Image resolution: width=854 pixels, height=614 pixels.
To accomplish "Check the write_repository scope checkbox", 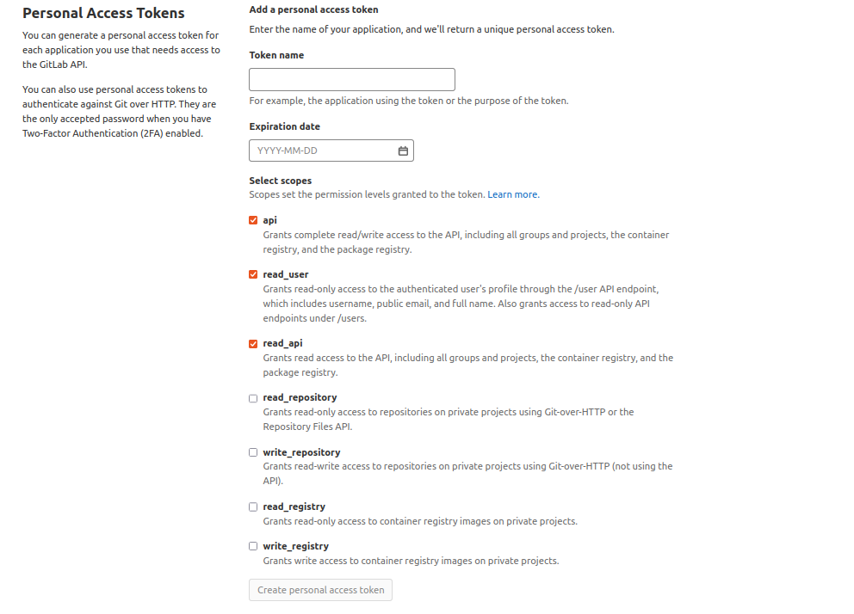I will pos(253,452).
